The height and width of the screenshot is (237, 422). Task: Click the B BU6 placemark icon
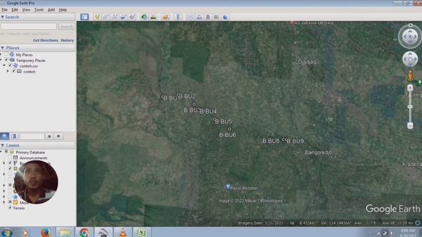229,129
